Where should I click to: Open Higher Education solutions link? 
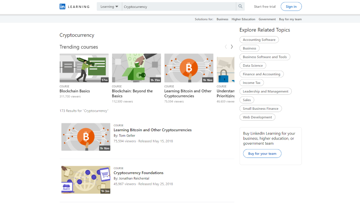tap(243, 19)
